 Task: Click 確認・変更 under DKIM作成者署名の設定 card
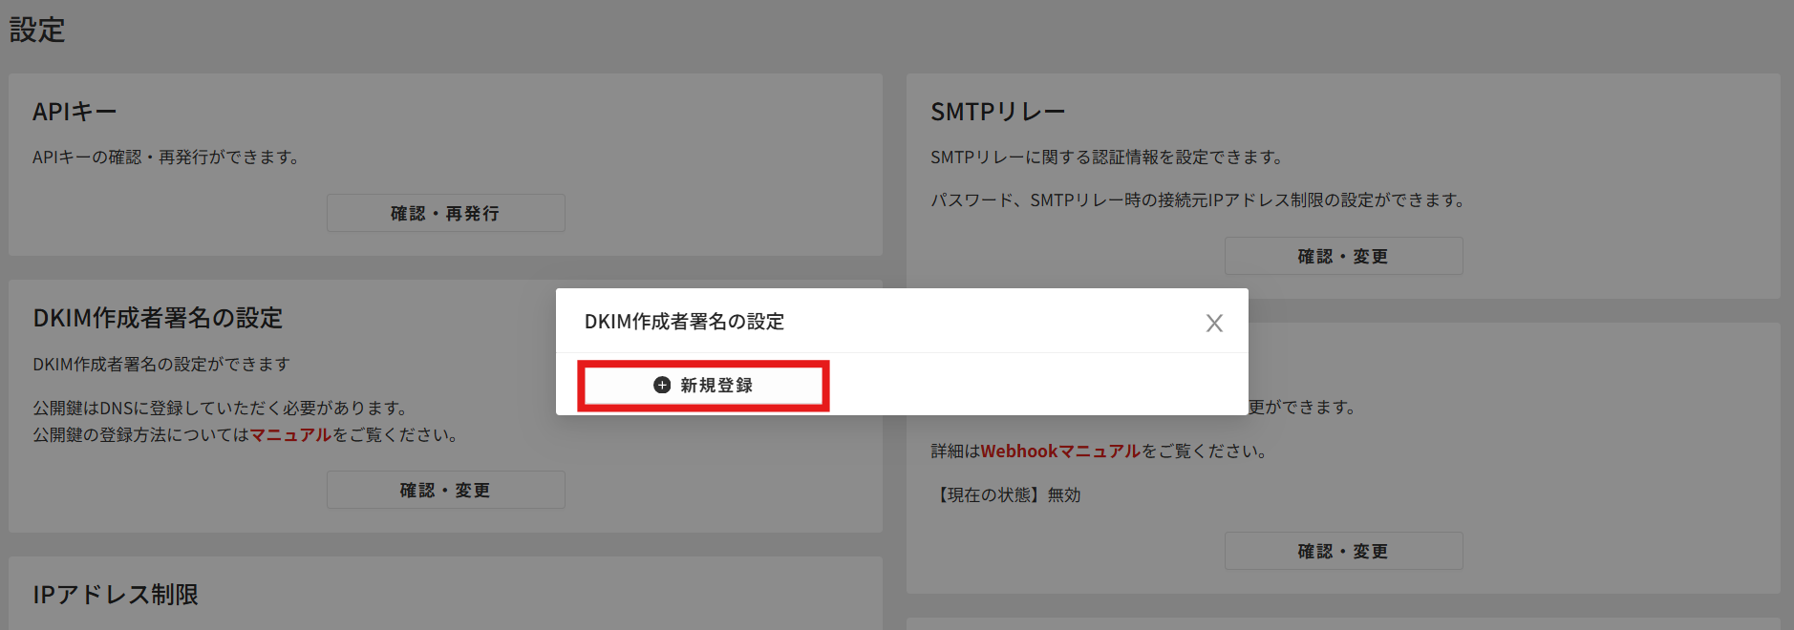pos(445,490)
